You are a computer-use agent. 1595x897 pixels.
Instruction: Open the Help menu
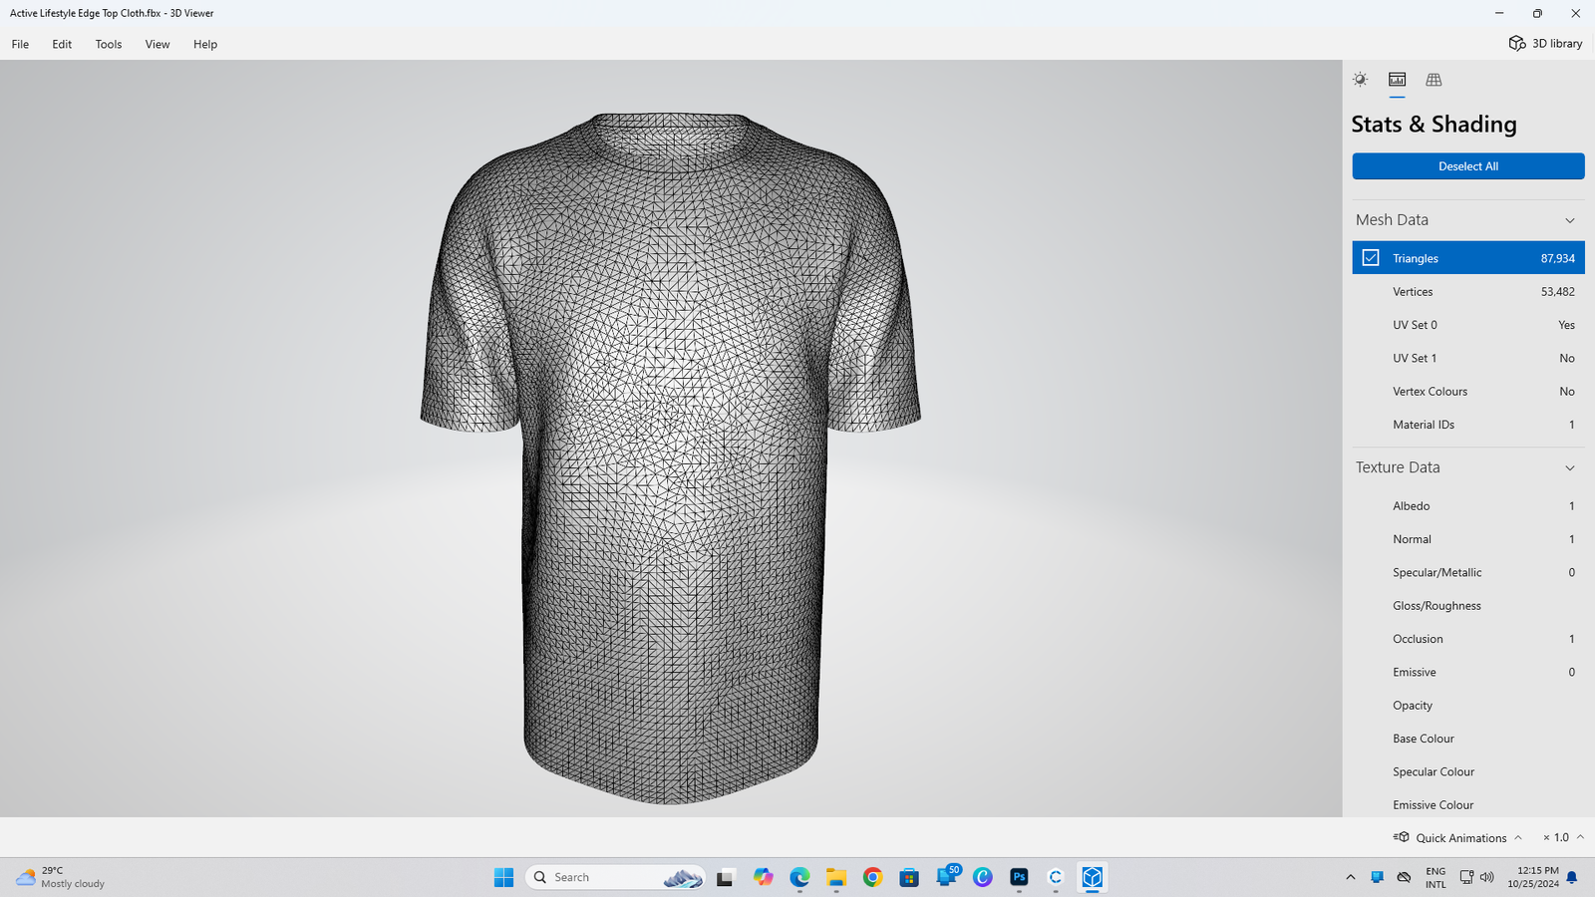205,44
